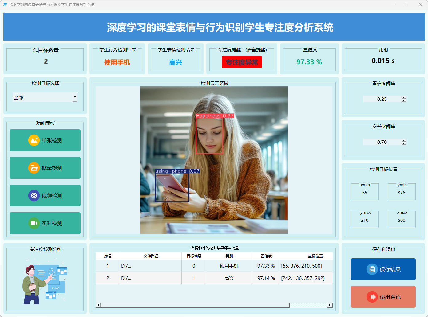Select the 类别 column header
Viewport: 428px width, 317px height.
click(229, 256)
